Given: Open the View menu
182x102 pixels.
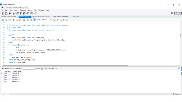Looking at the screenshot, I should [11, 10].
